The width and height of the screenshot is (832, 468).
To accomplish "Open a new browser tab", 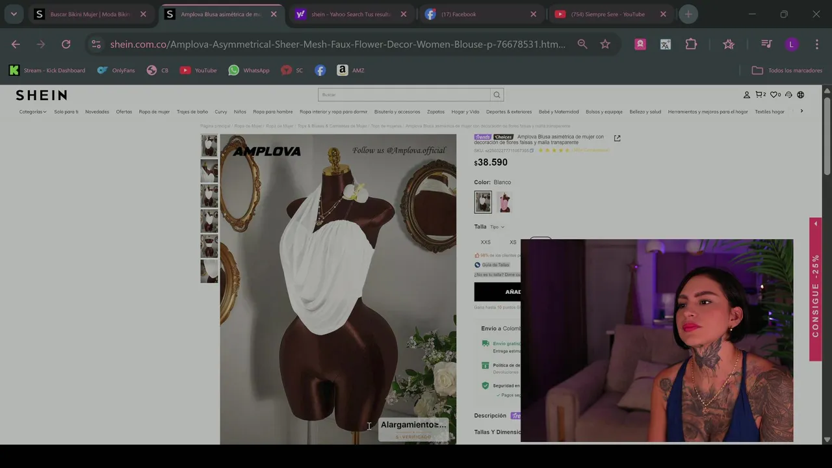I will click(688, 14).
